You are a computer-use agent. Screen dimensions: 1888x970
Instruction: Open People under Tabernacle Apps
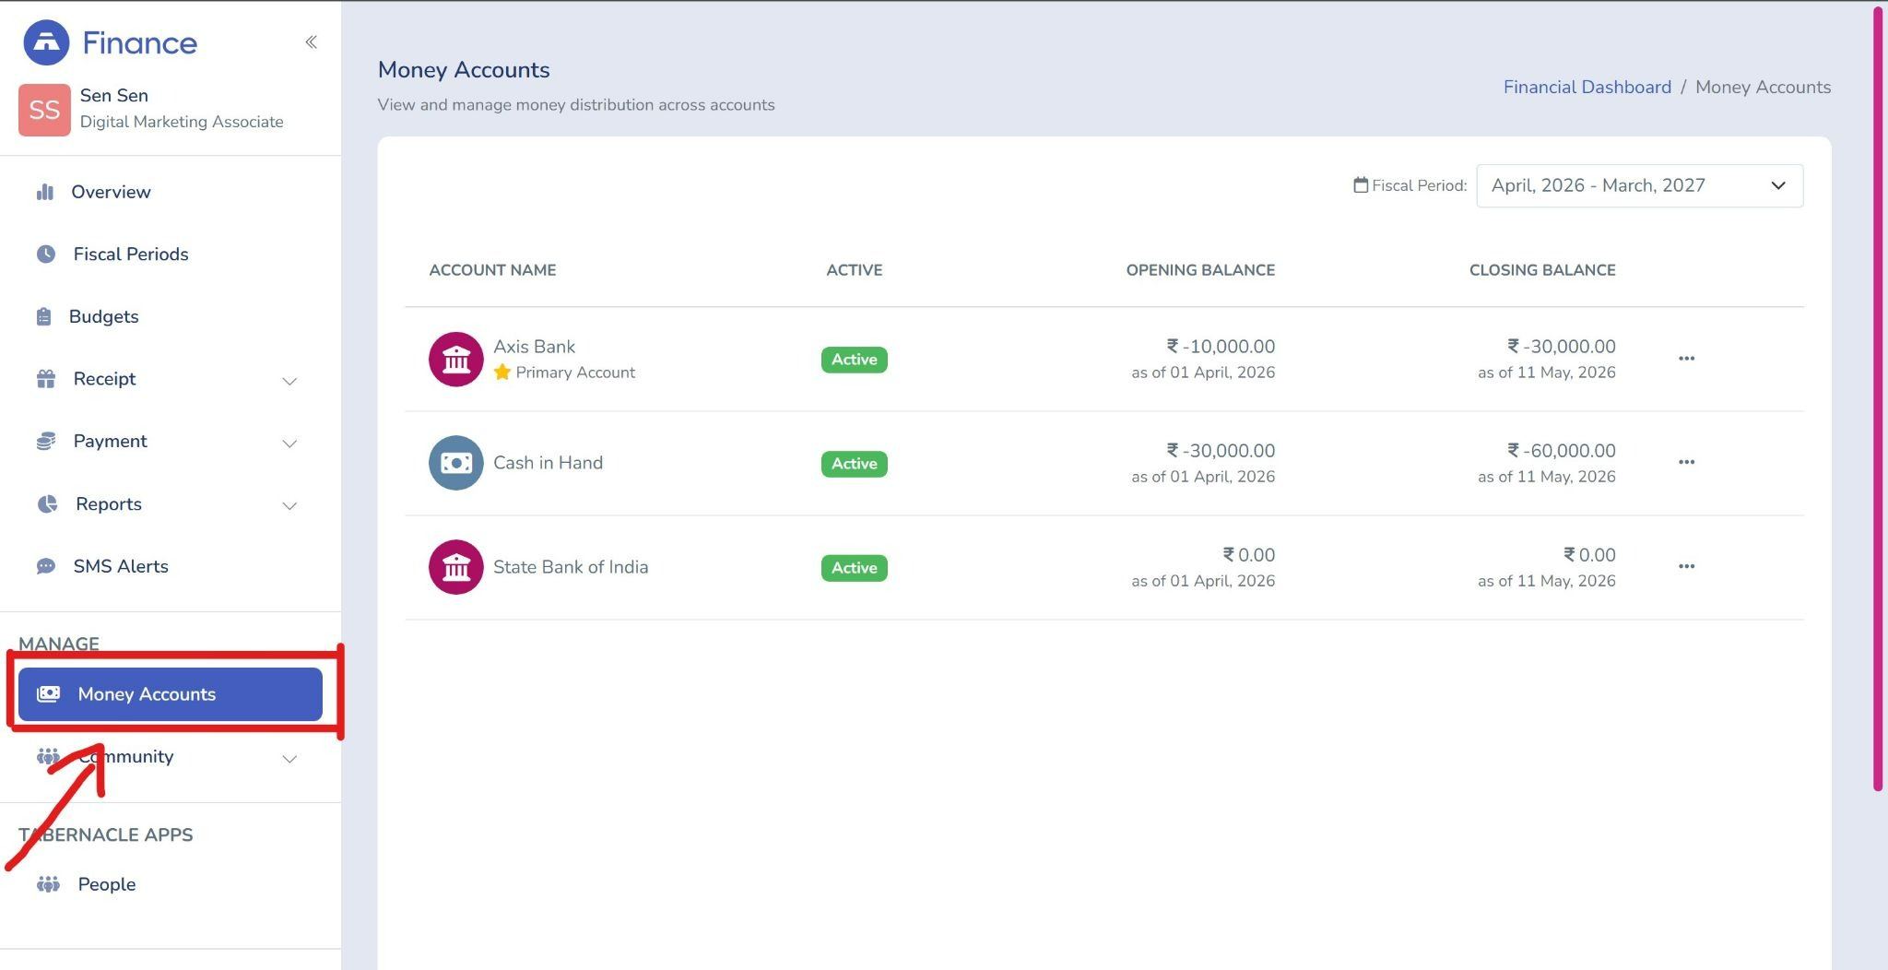coord(170,884)
